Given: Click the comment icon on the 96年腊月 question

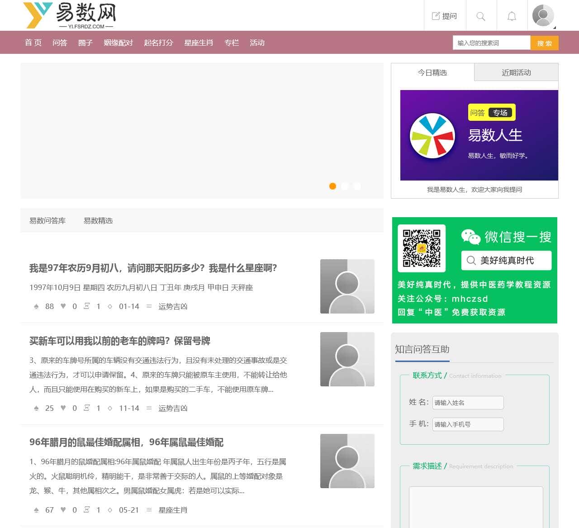Looking at the screenshot, I should click(87, 510).
